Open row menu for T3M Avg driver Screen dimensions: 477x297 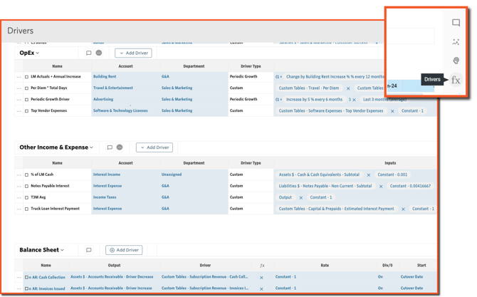(x=20, y=197)
